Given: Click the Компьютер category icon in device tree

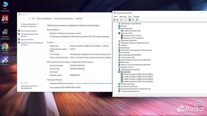Looking at the screenshot, I should (119, 52).
